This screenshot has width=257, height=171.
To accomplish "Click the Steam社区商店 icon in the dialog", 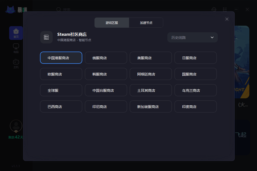I will pos(46,37).
